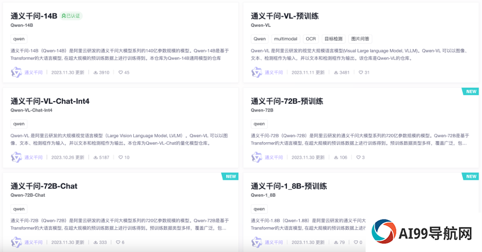Click the Qwen-1_8B subtitle text

pos(263,195)
